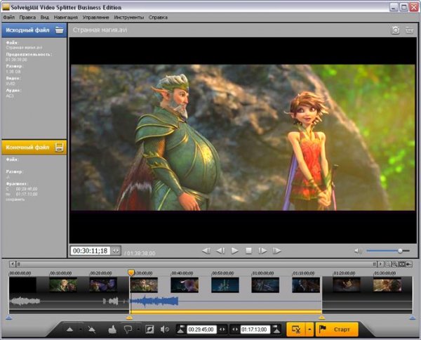Viewport: 421px width, 340px height.
Task: Play the video
Action: pyautogui.click(x=234, y=251)
